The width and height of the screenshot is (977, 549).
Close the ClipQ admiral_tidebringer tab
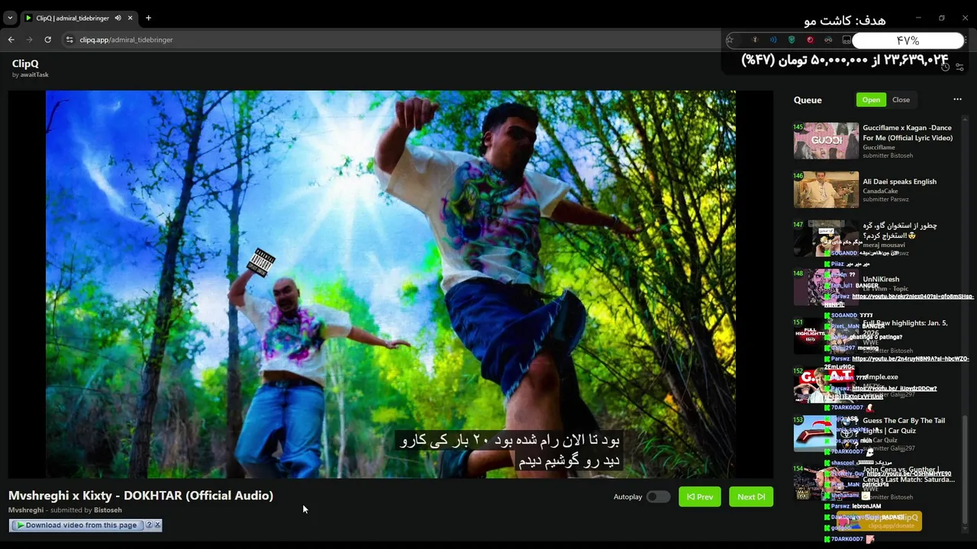click(131, 18)
